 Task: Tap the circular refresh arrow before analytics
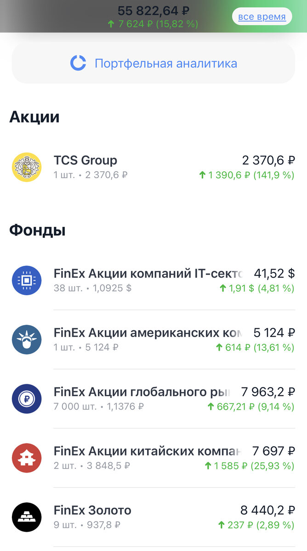tap(78, 62)
